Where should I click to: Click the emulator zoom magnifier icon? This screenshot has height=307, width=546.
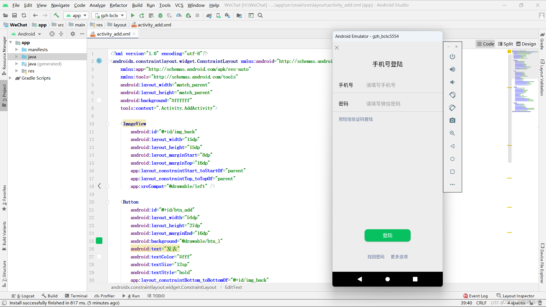pos(452,133)
